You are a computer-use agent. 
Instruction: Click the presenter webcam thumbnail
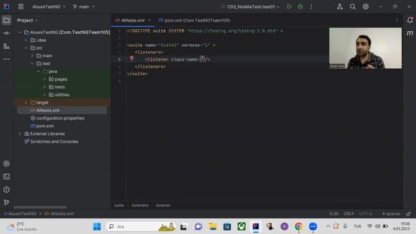(x=365, y=48)
